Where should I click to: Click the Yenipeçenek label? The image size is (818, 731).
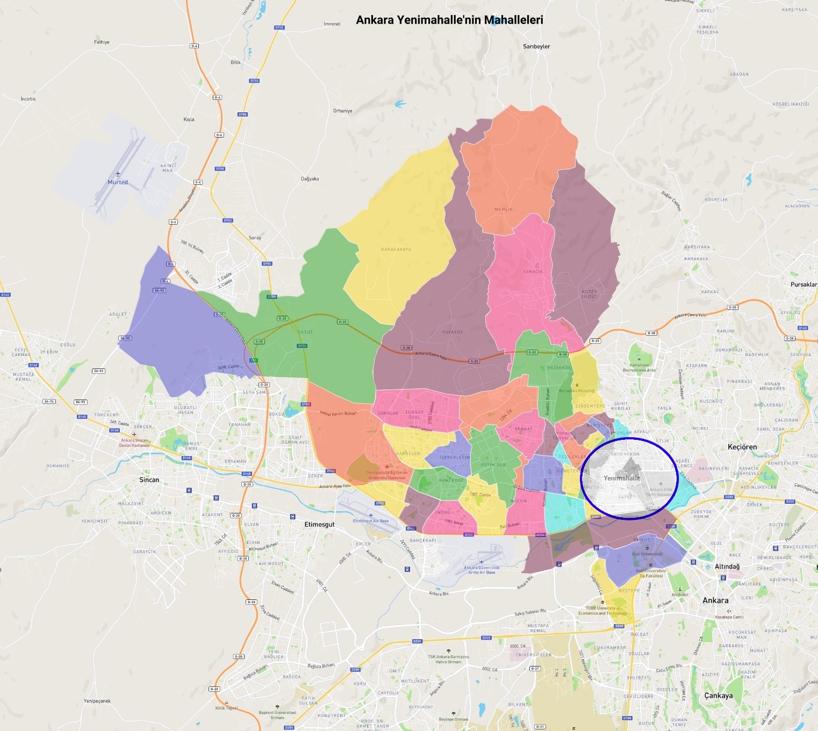click(97, 701)
